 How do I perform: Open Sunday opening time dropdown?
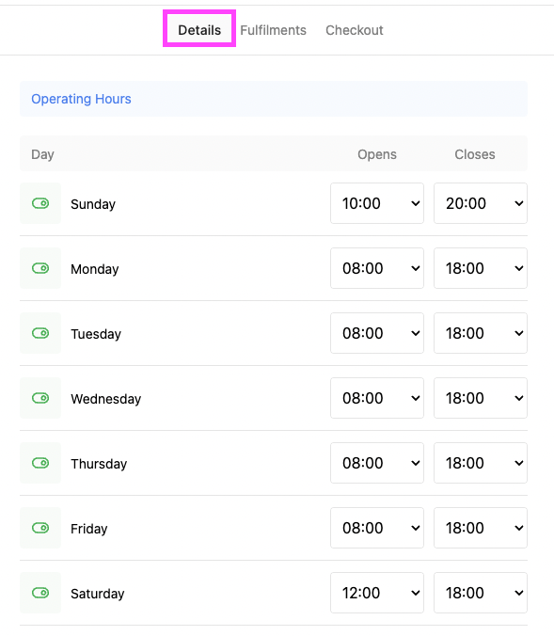tap(377, 203)
